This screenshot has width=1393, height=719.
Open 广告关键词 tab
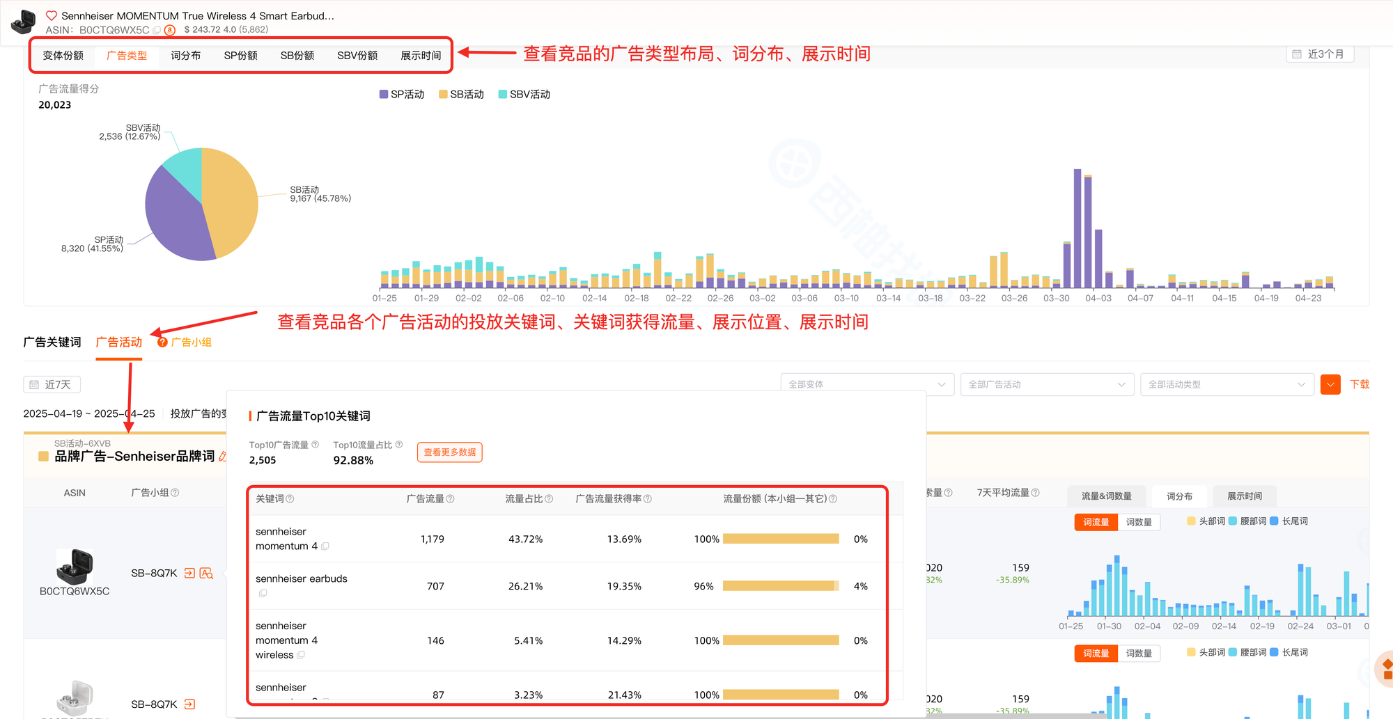(x=52, y=342)
